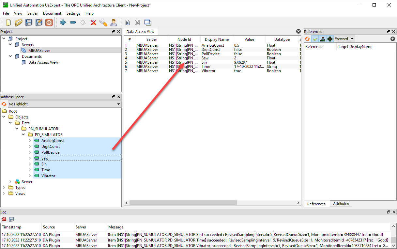Float the Address Space panel

114,97
